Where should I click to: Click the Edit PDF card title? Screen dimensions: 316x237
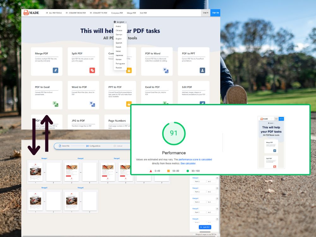click(x=187, y=87)
